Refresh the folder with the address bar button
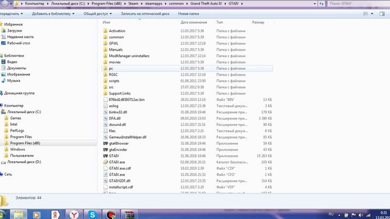Viewport: 390px width, 219px height. [322, 4]
